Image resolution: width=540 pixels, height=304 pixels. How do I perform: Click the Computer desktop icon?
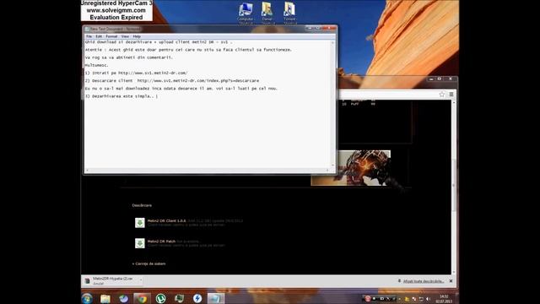[246, 13]
